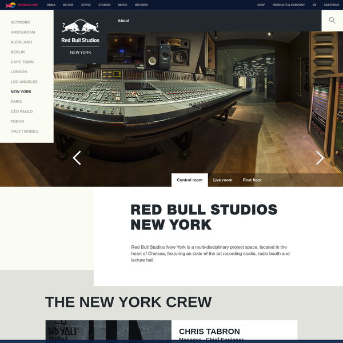Switch to the First floor tab
Image resolution: width=343 pixels, height=343 pixels.
point(252,180)
